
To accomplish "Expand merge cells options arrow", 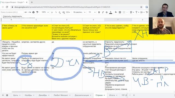I will [x=127, y=12].
